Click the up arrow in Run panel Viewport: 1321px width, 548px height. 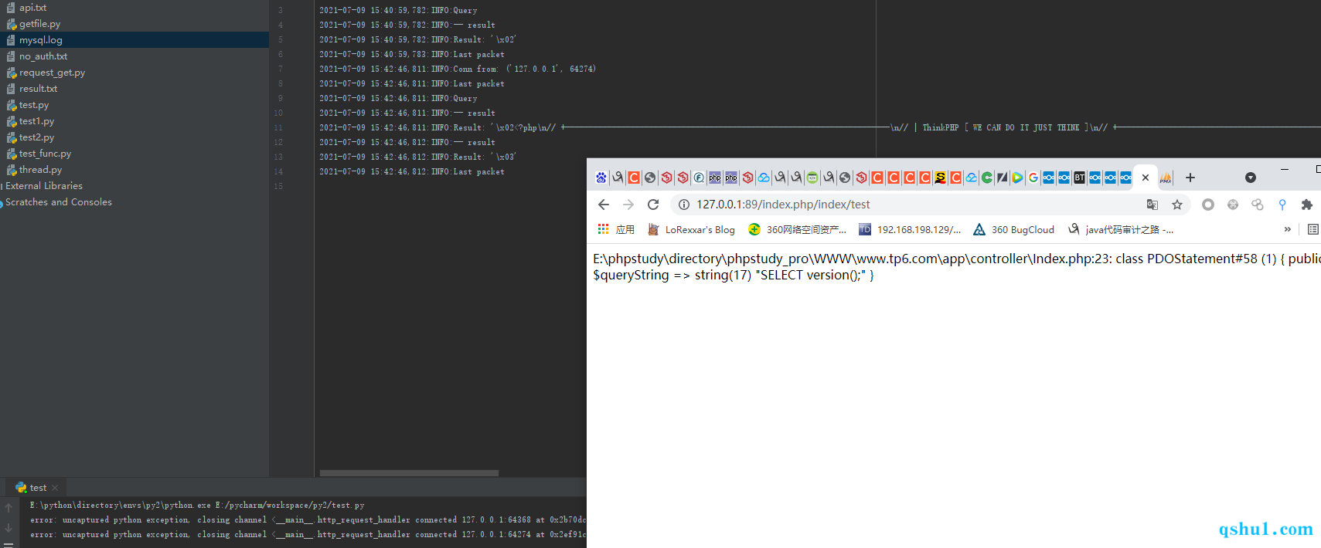tap(9, 508)
